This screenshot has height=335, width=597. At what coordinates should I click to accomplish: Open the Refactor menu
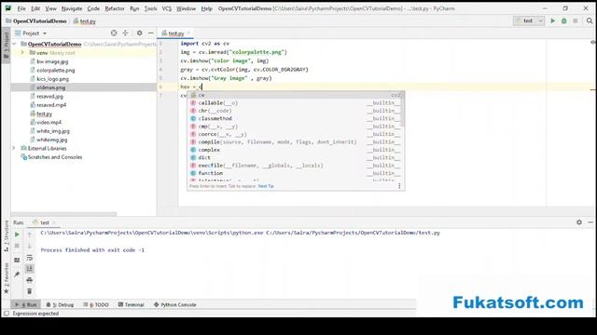[x=115, y=8]
